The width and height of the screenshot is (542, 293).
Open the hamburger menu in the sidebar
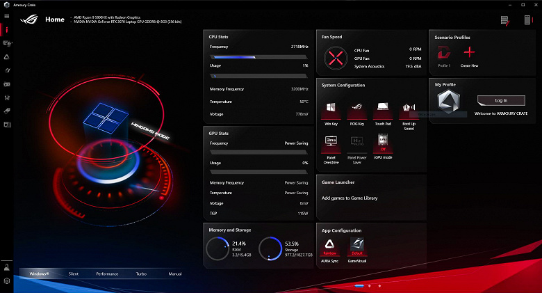tap(6, 16)
